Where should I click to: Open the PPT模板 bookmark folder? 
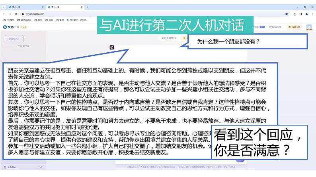coord(9,20)
